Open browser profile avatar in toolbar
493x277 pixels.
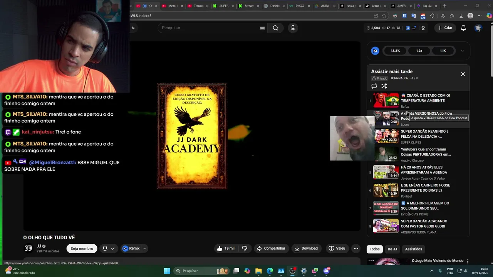(x=470, y=16)
